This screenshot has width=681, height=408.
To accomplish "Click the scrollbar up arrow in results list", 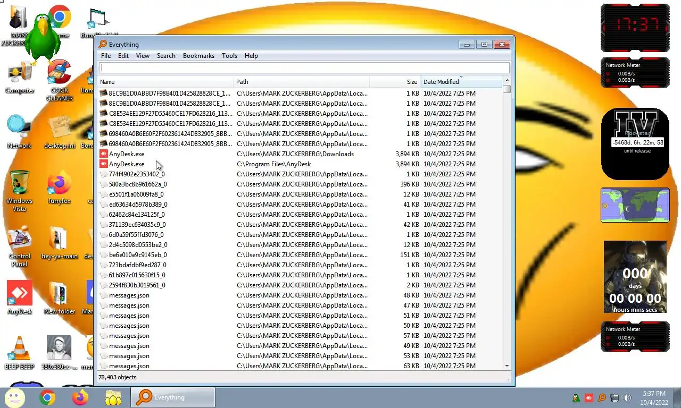I will pos(506,81).
